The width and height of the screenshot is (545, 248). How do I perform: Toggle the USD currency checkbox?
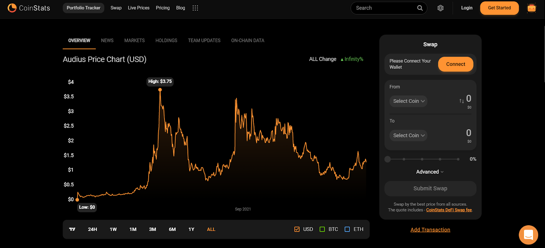pos(297,229)
